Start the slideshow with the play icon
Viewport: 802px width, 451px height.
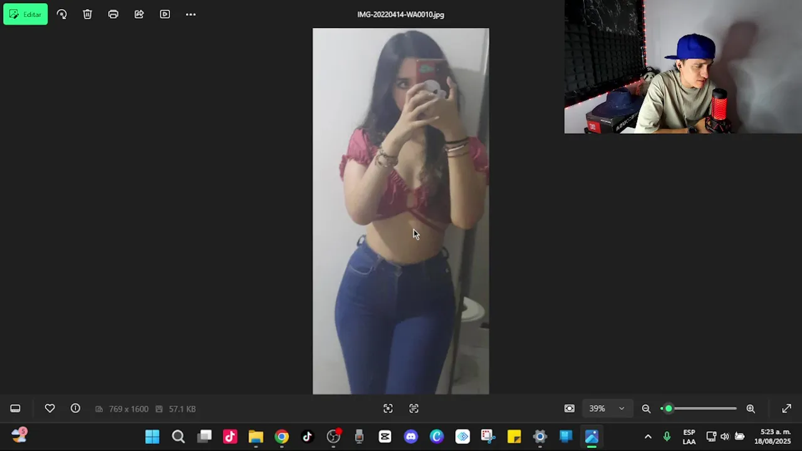pyautogui.click(x=165, y=14)
